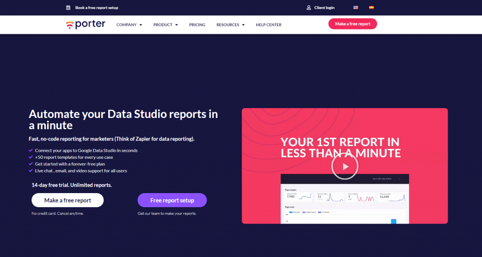
Task: Click the pink Make a free report button in the navigation bar
Action: pyautogui.click(x=353, y=24)
